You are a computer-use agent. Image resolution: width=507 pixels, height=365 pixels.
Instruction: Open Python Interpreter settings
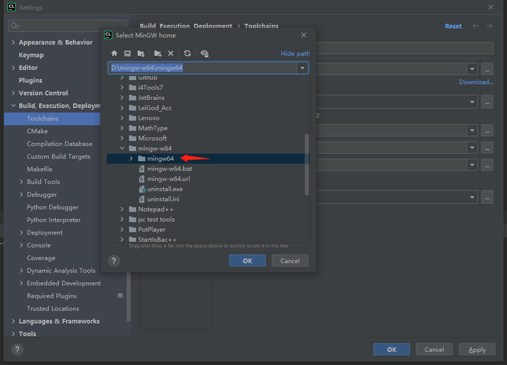tap(54, 220)
